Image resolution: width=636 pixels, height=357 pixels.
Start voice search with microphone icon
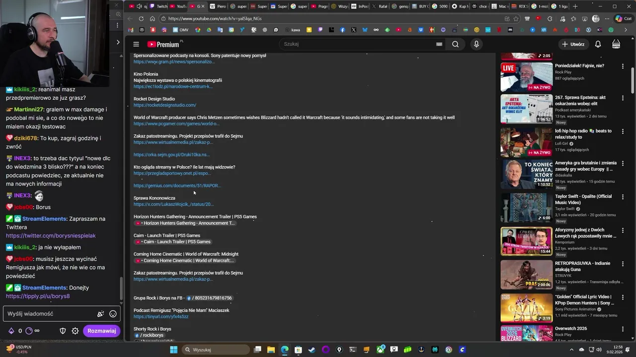point(476,44)
